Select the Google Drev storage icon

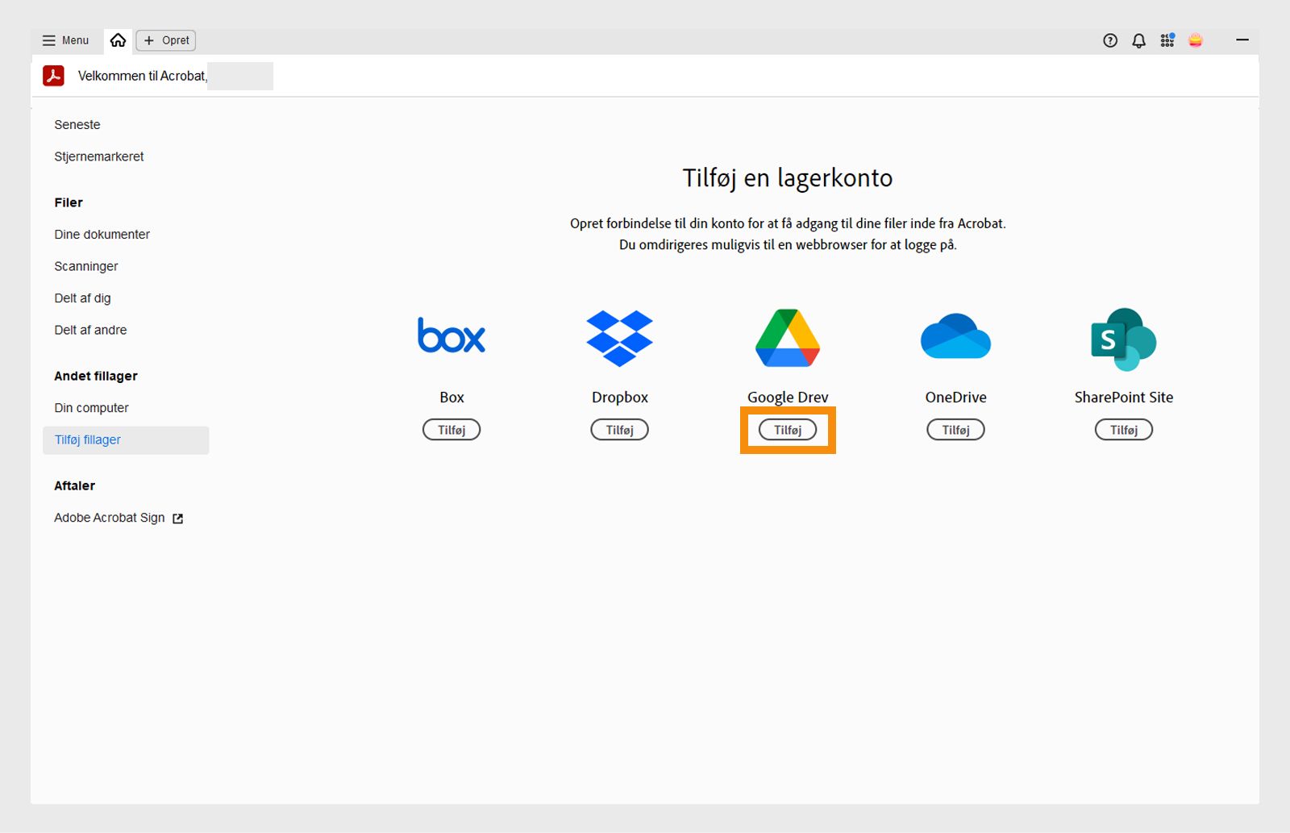(787, 338)
